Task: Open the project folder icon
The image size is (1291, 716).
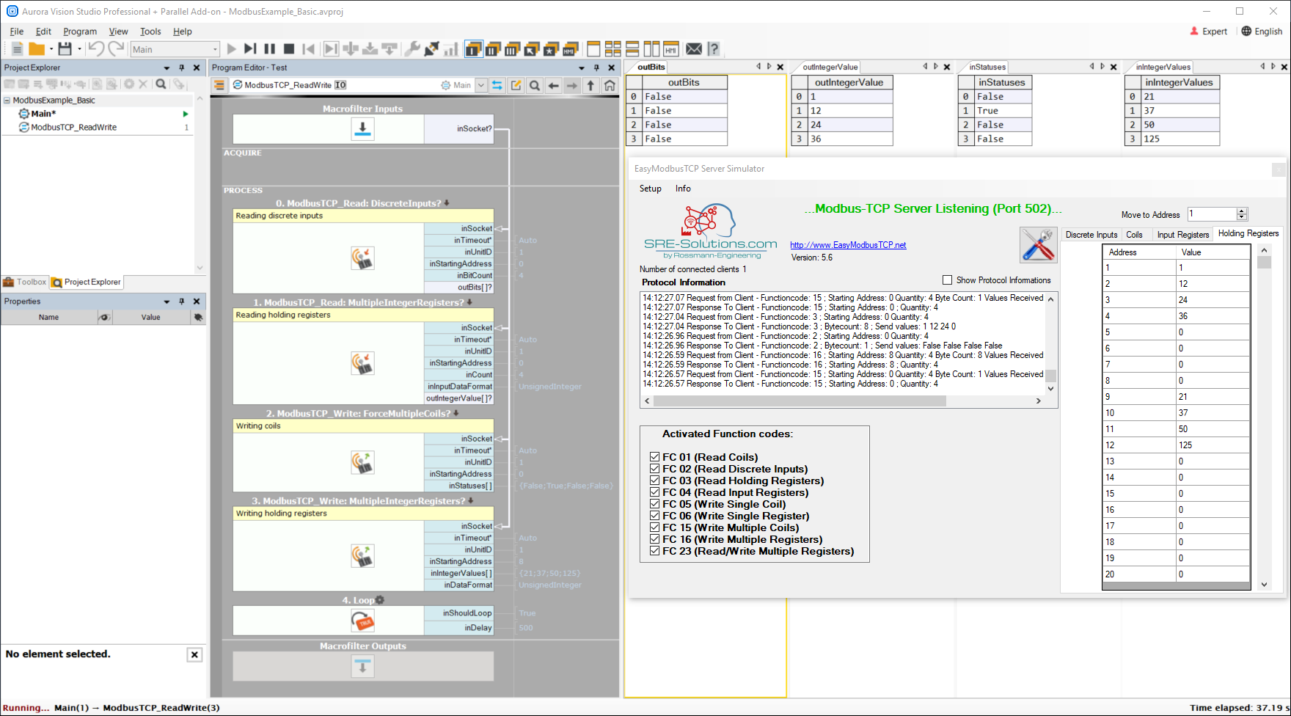Action: (37, 49)
